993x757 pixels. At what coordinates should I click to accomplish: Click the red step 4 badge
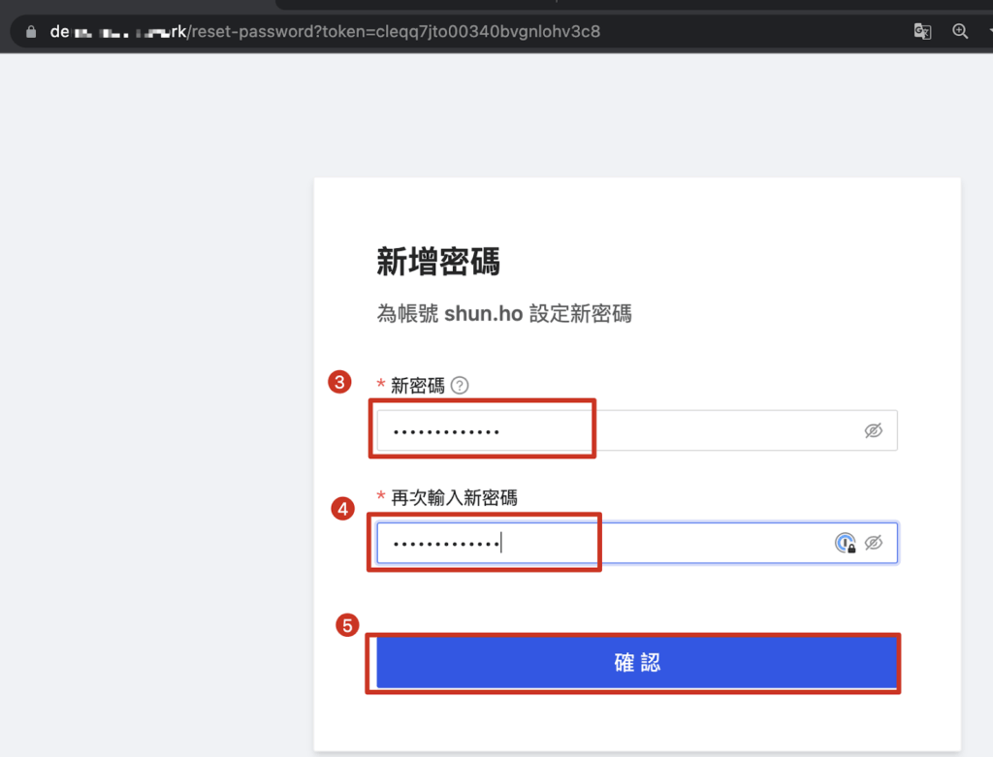[x=341, y=508]
